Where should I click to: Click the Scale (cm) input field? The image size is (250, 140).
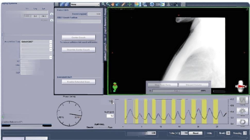(110, 116)
